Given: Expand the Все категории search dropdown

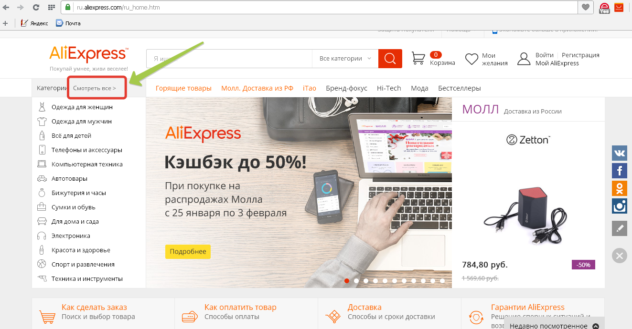Looking at the screenshot, I should point(345,59).
